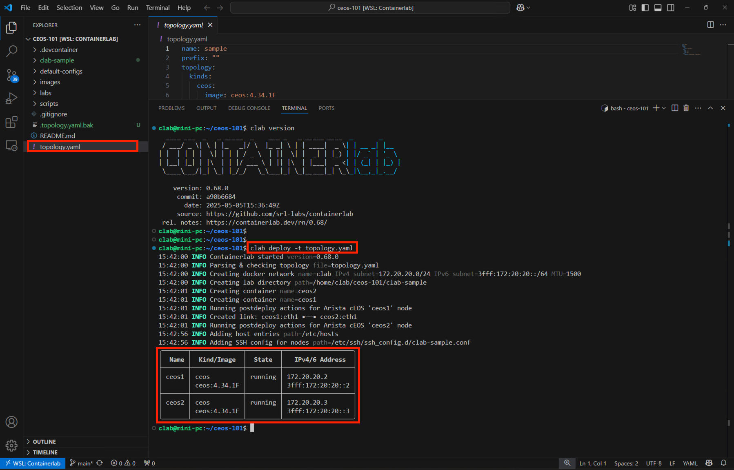Open Source Control view showing 39 changes
This screenshot has height=470, width=734.
(x=12, y=75)
